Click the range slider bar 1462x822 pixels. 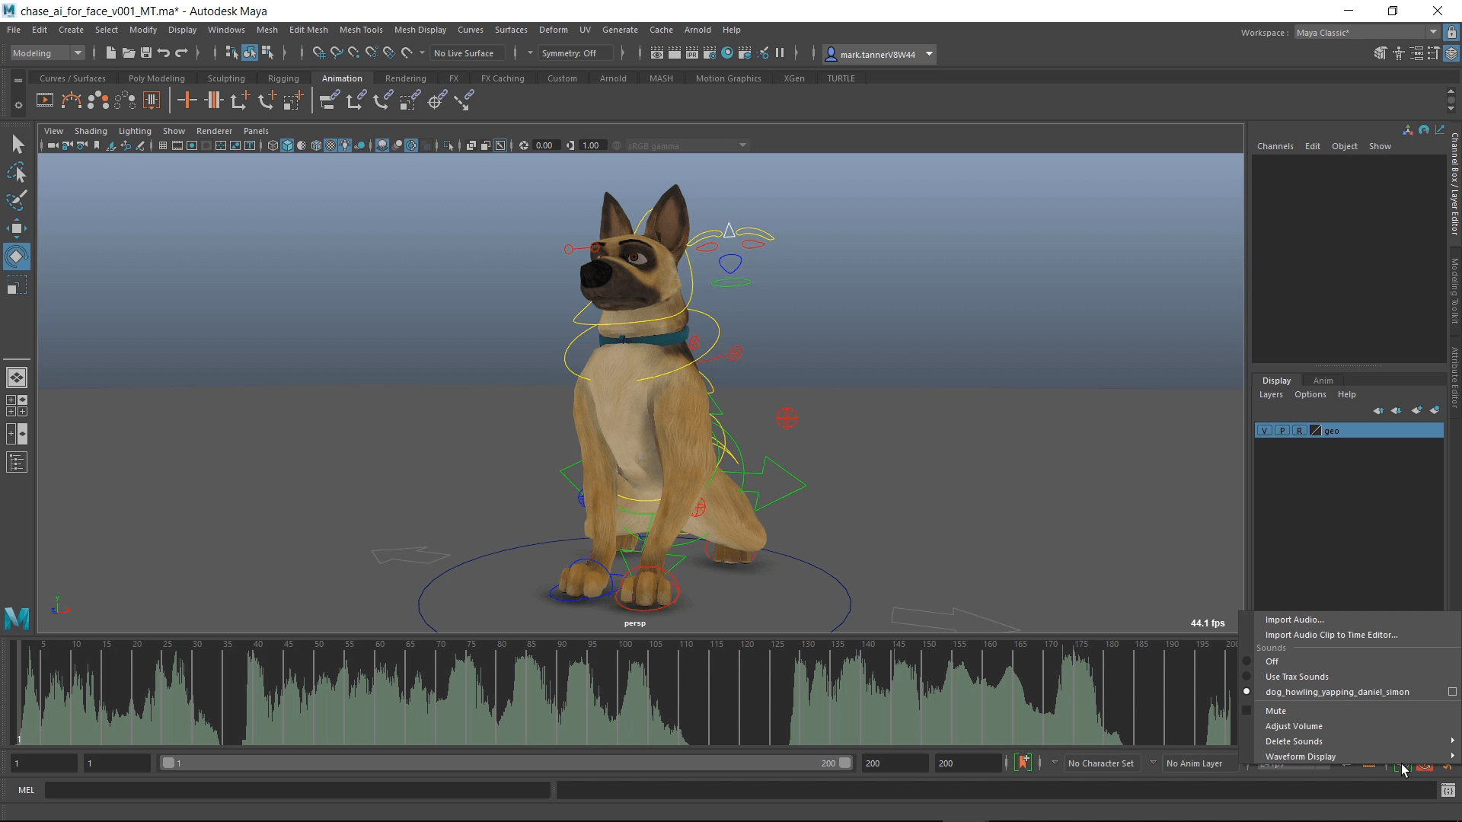[x=506, y=763]
